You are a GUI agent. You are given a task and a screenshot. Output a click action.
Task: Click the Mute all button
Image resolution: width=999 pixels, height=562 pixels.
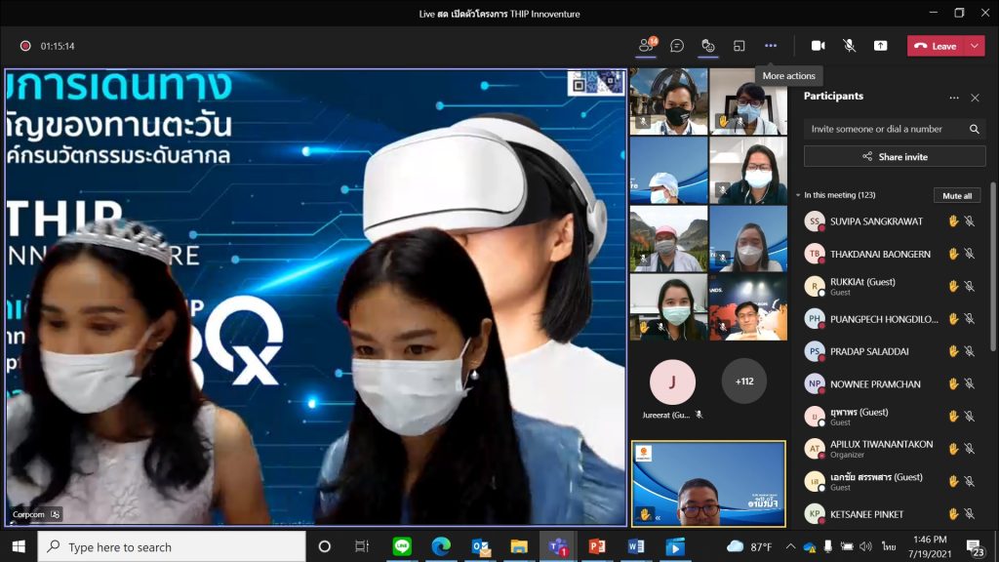pos(956,195)
